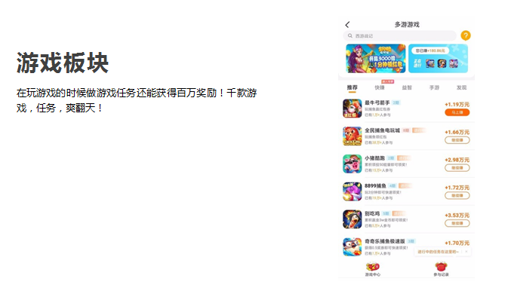The image size is (508, 303).
Task: Switch to the 推荐 tab
Action: point(353,87)
